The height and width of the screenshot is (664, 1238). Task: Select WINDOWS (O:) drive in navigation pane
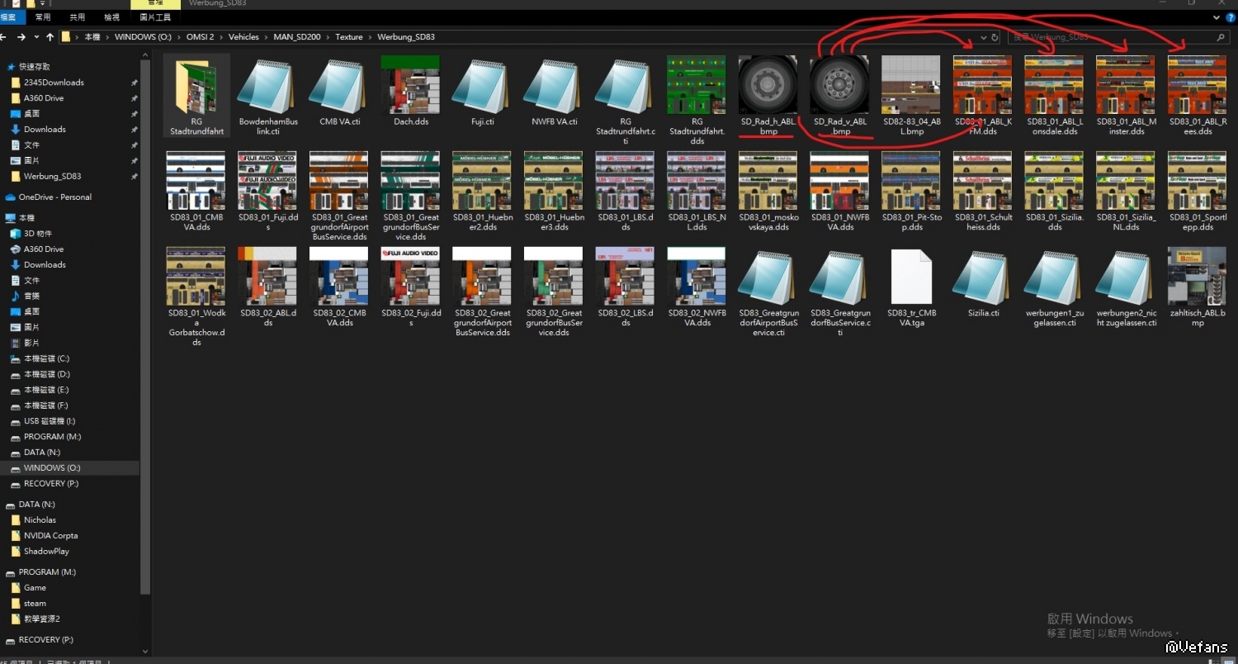[52, 468]
